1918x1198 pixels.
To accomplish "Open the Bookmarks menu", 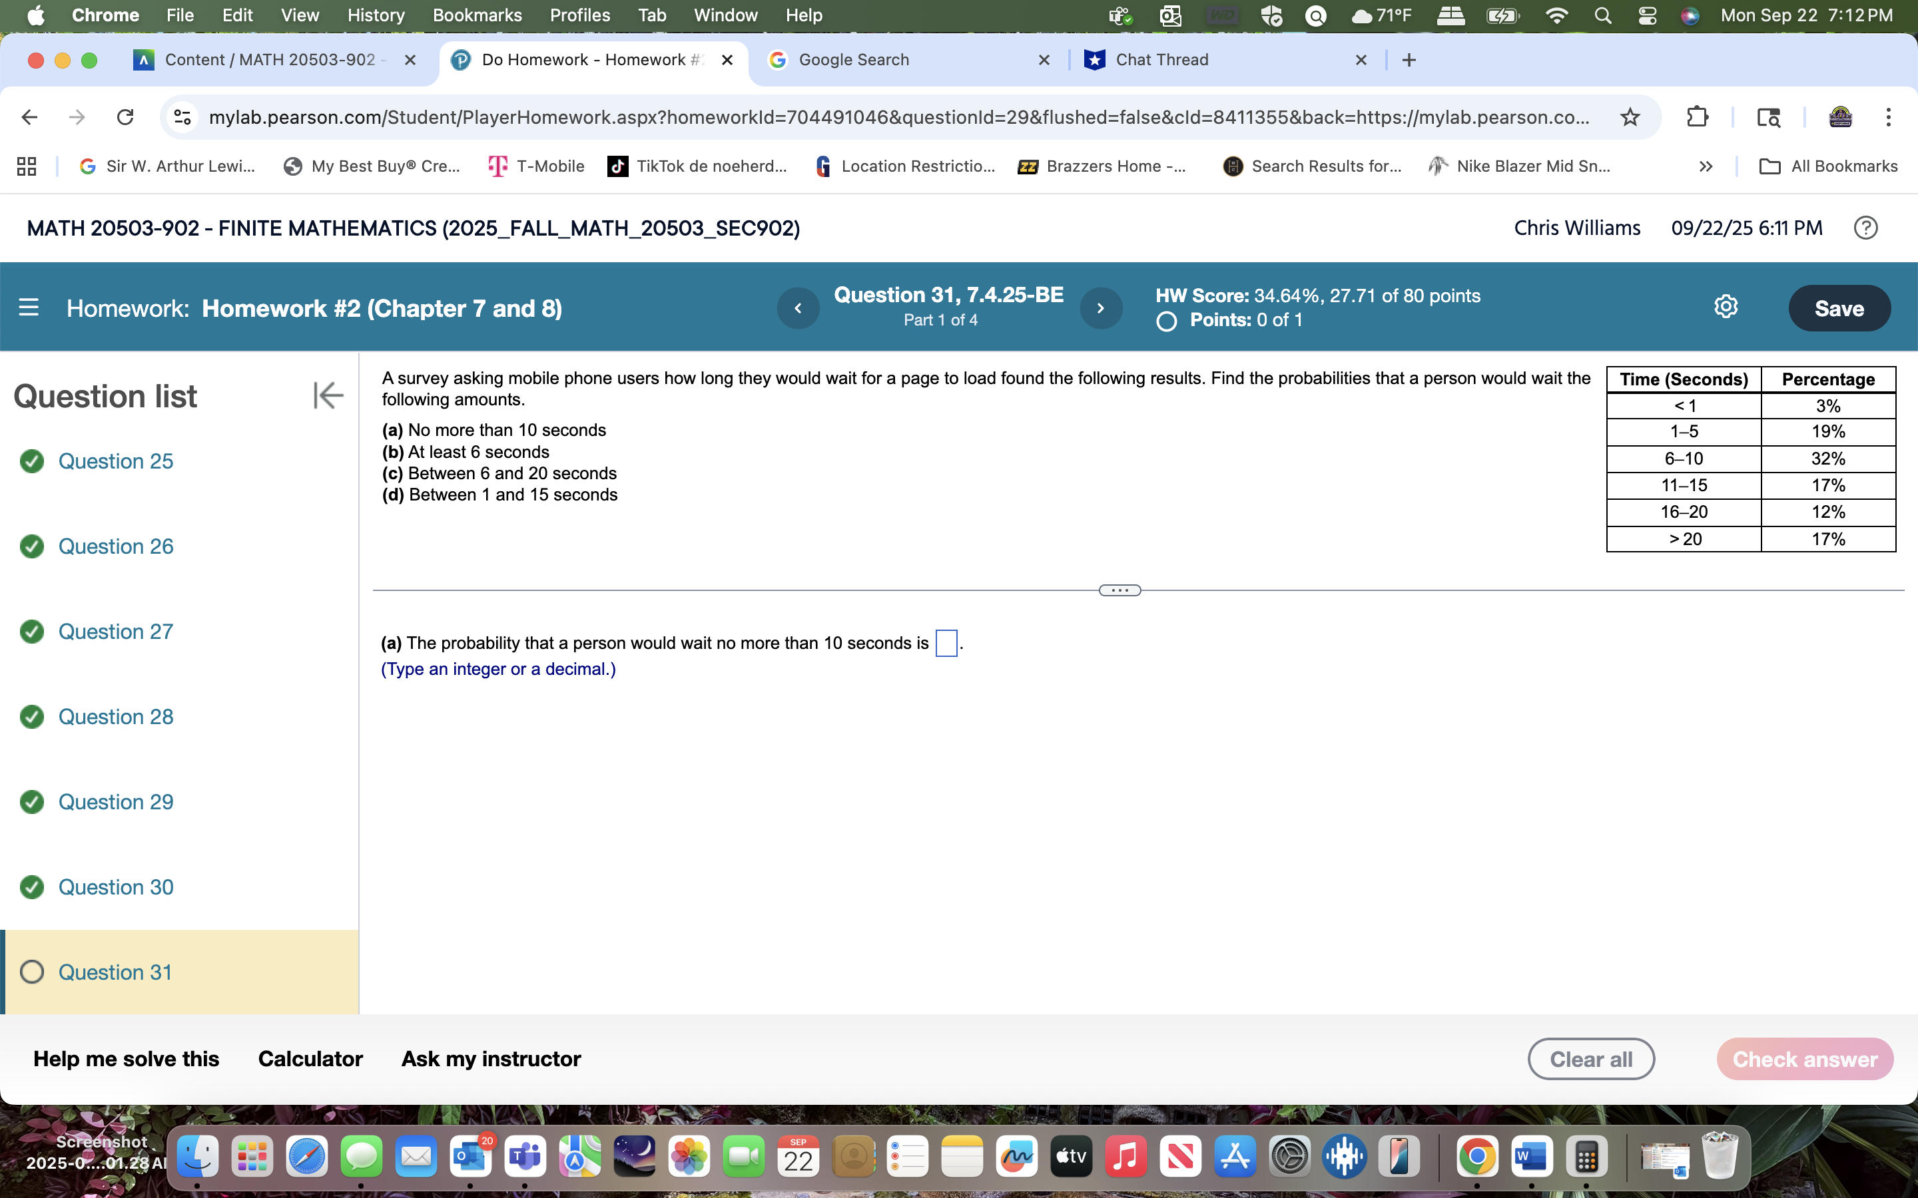I will point(477,15).
